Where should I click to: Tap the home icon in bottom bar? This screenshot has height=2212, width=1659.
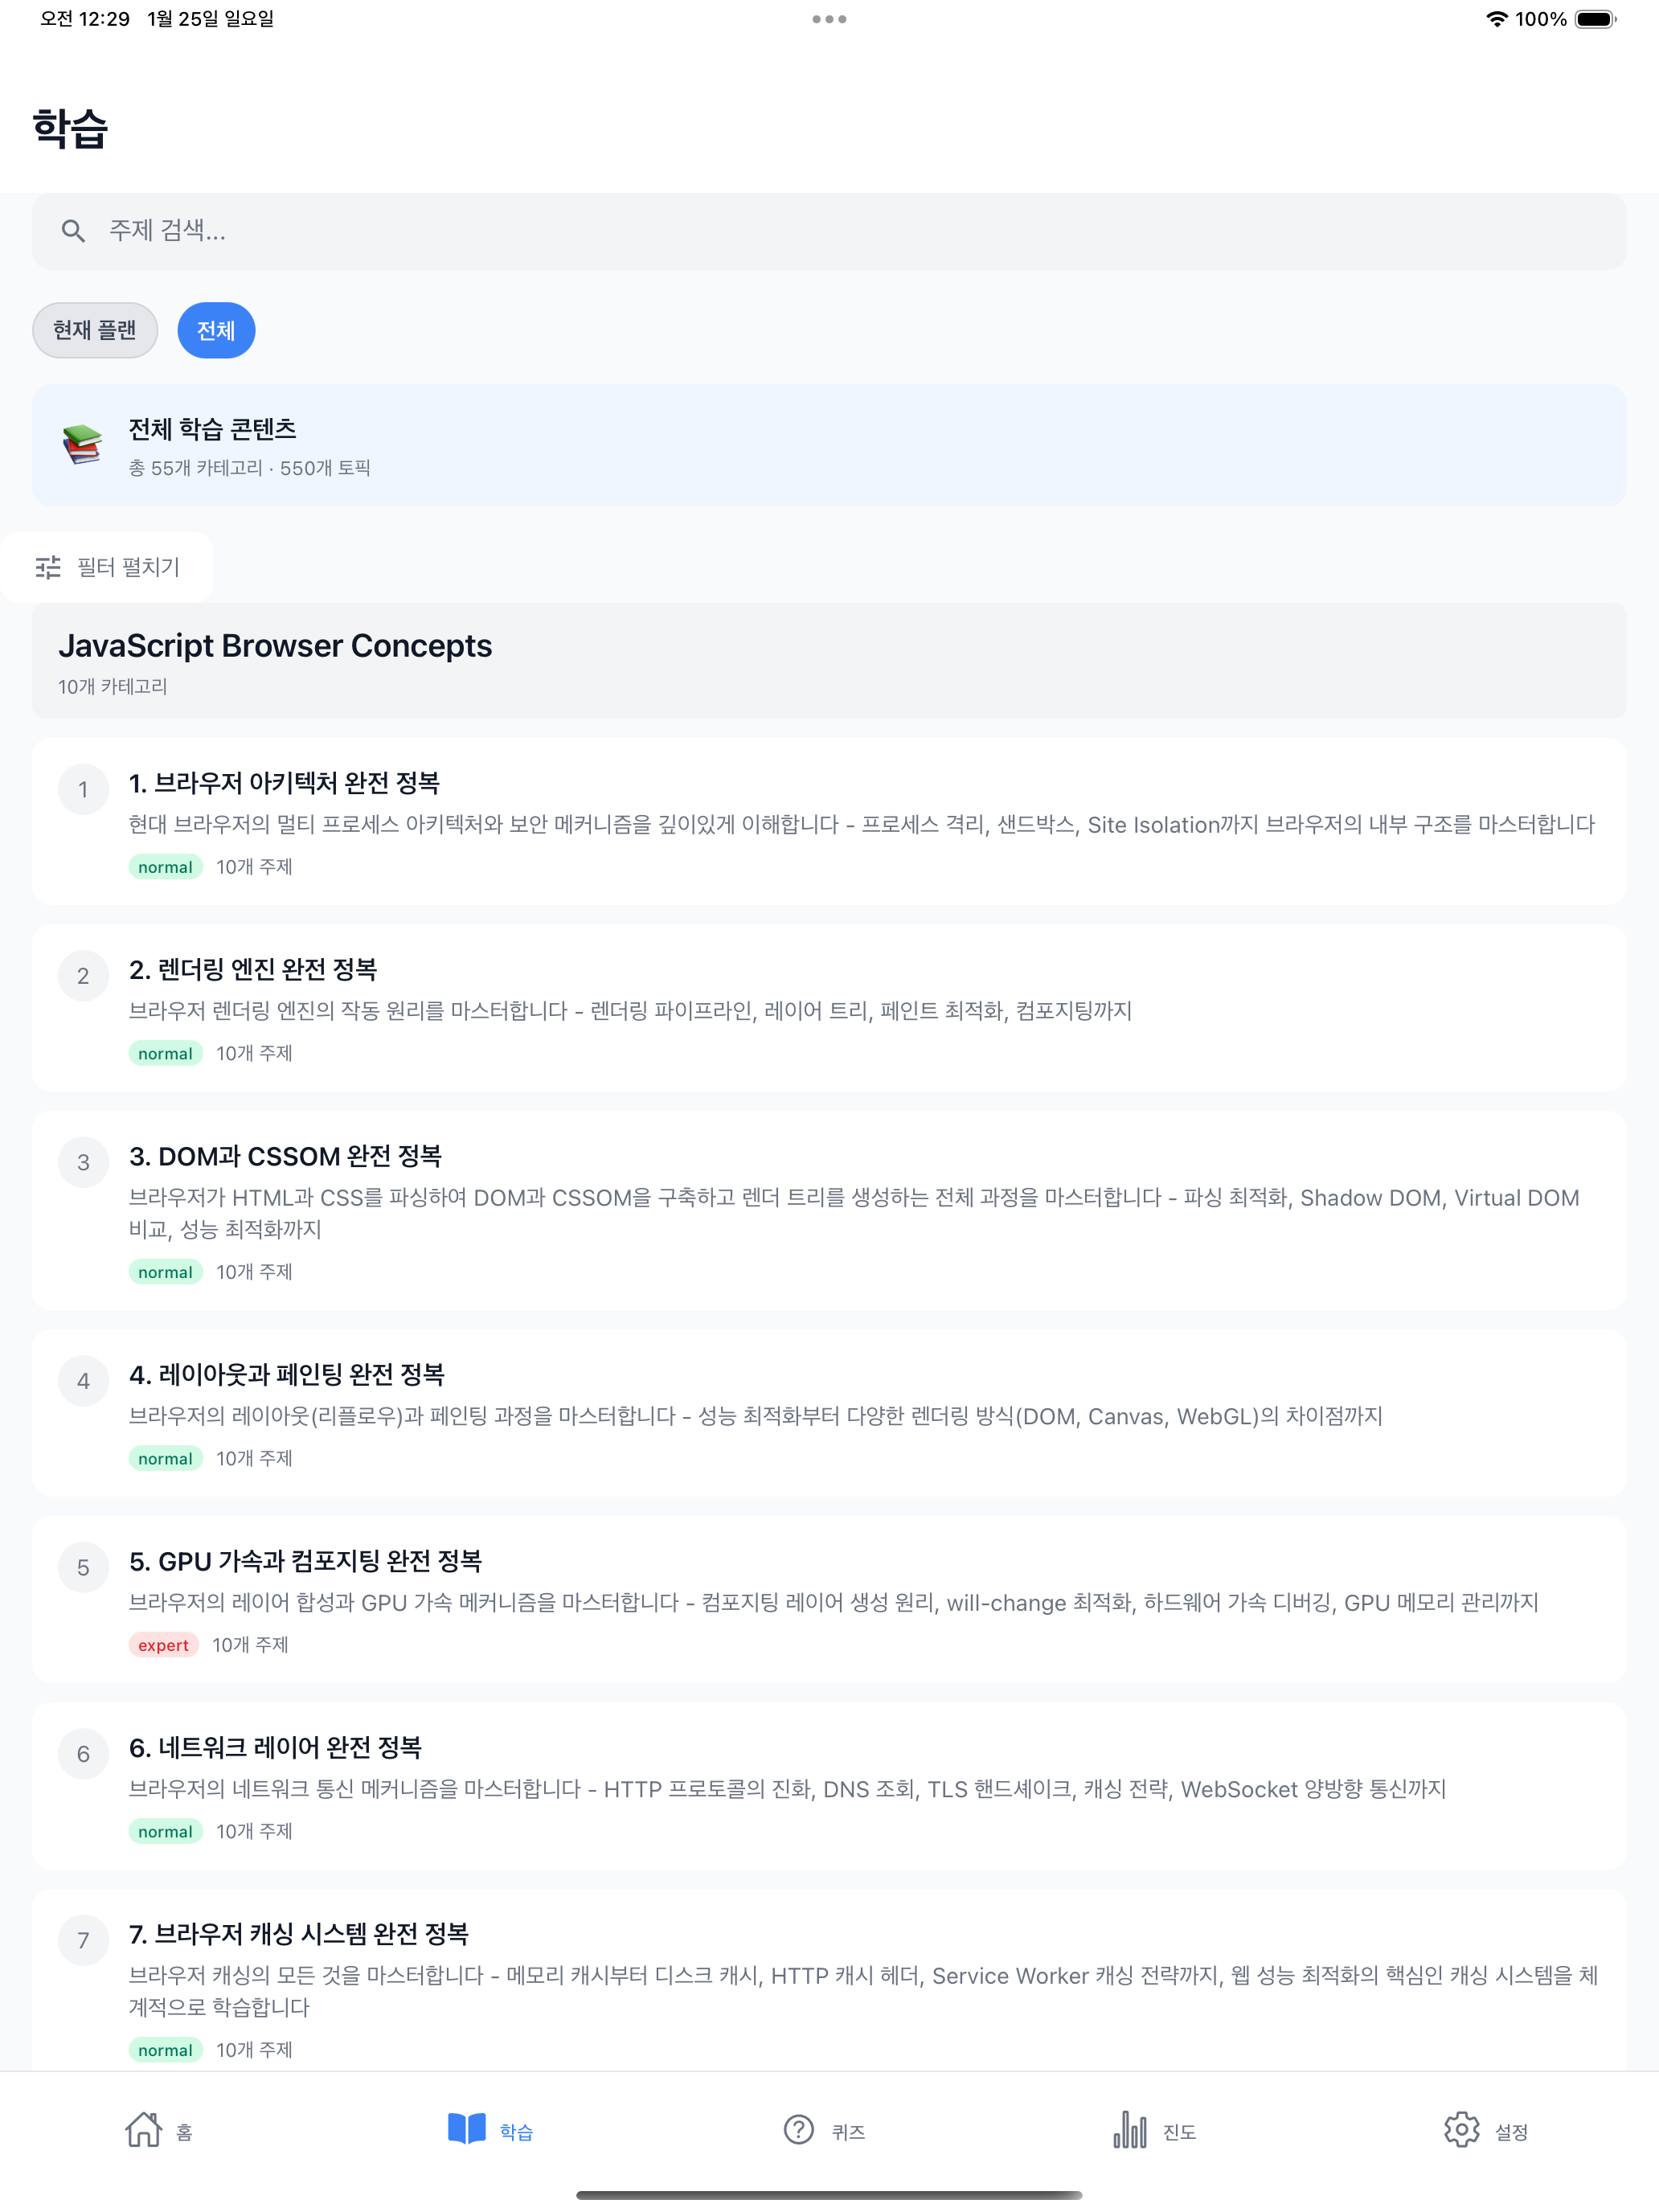(x=143, y=2130)
